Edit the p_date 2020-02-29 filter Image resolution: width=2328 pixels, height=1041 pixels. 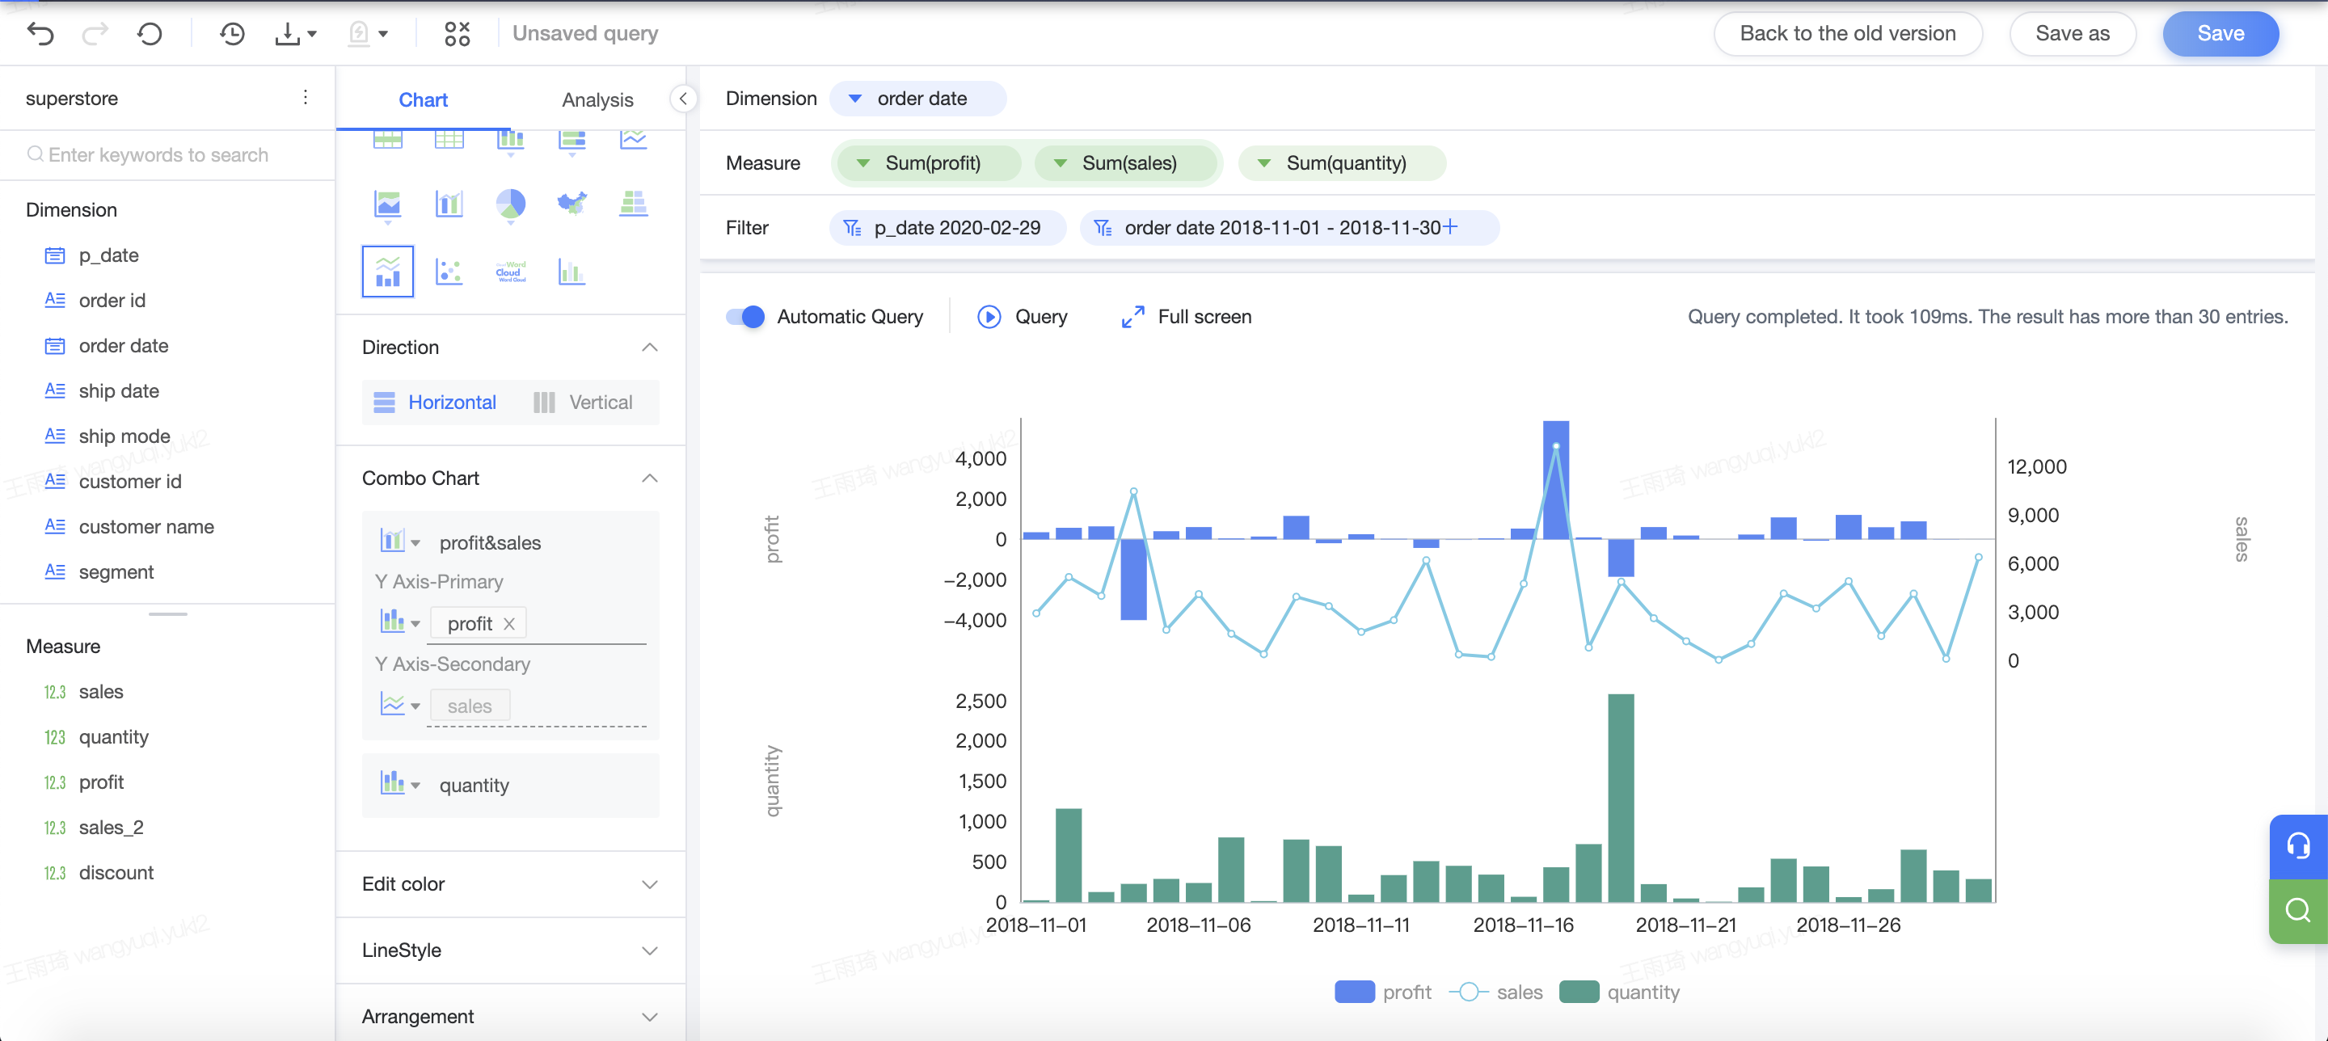947,228
